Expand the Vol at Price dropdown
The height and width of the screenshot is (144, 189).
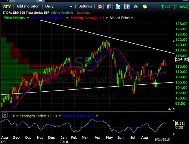pos(132,18)
